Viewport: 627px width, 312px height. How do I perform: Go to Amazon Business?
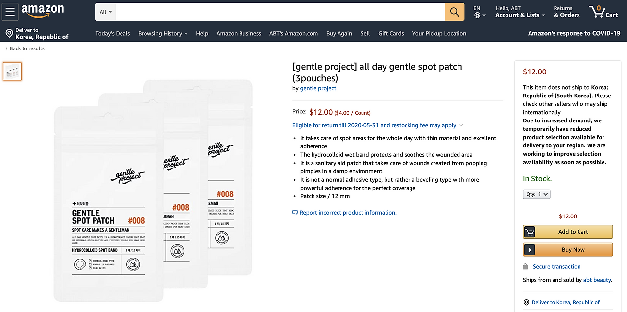239,33
